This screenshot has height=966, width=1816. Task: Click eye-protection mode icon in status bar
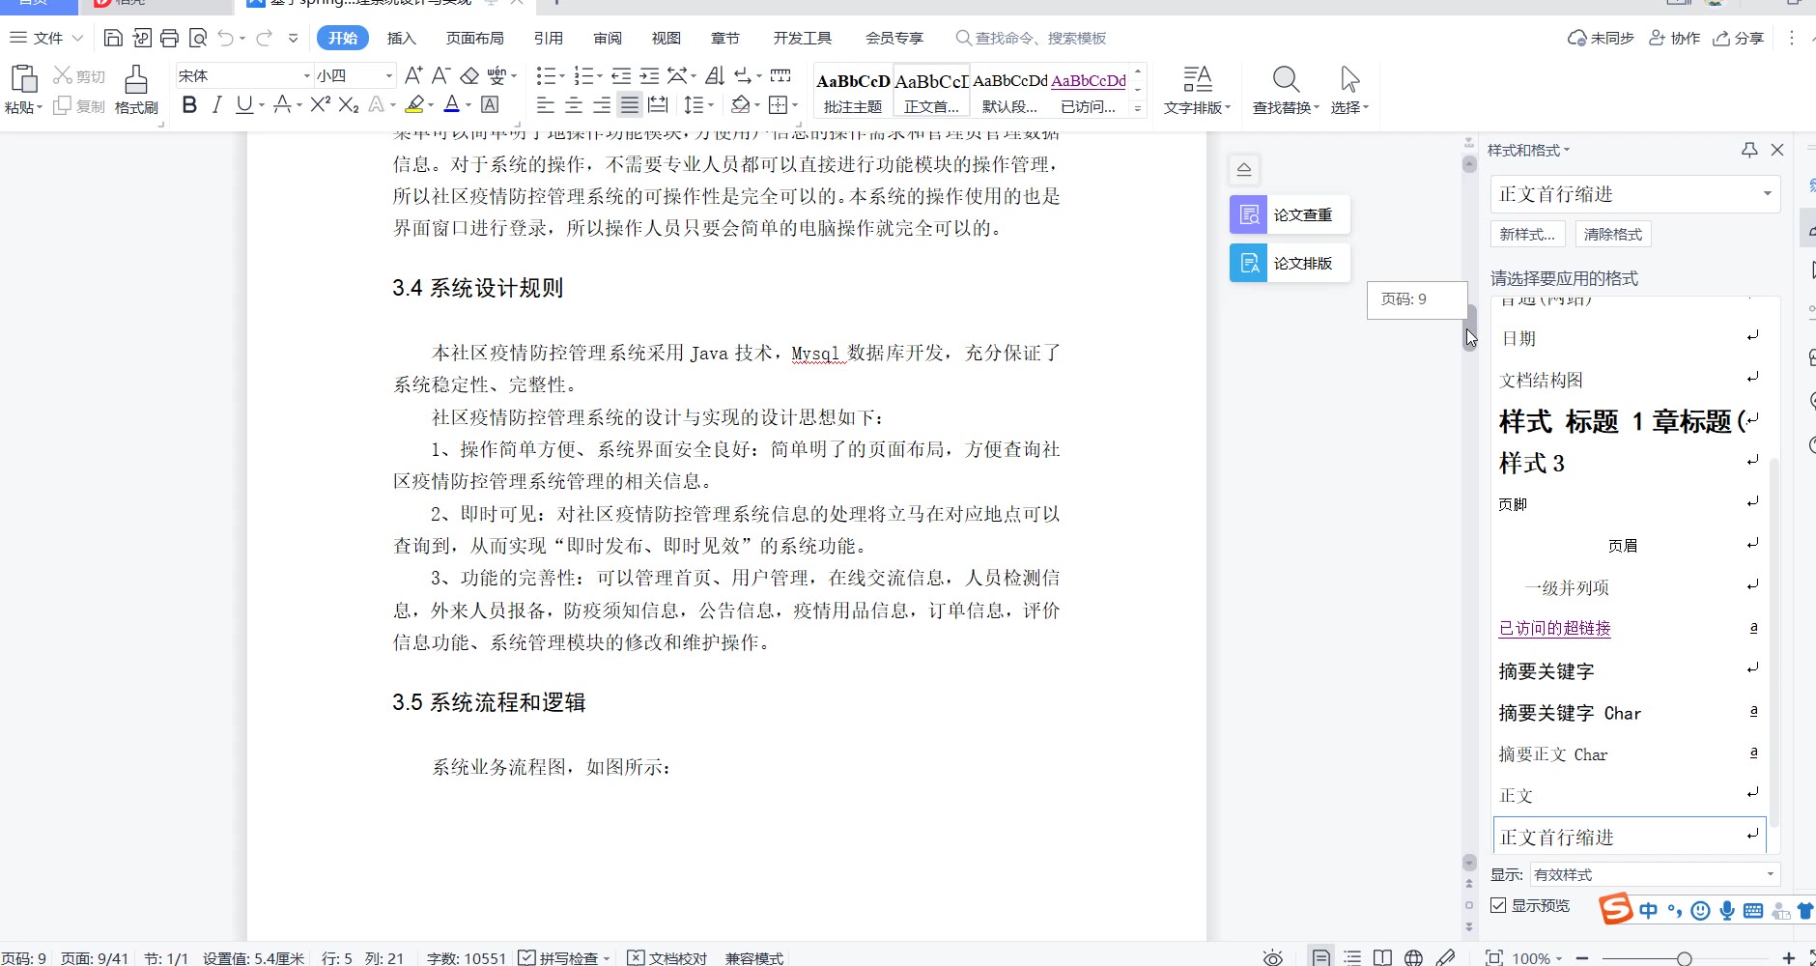pos(1273,957)
